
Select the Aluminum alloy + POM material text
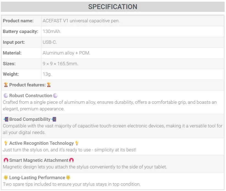[67, 53]
